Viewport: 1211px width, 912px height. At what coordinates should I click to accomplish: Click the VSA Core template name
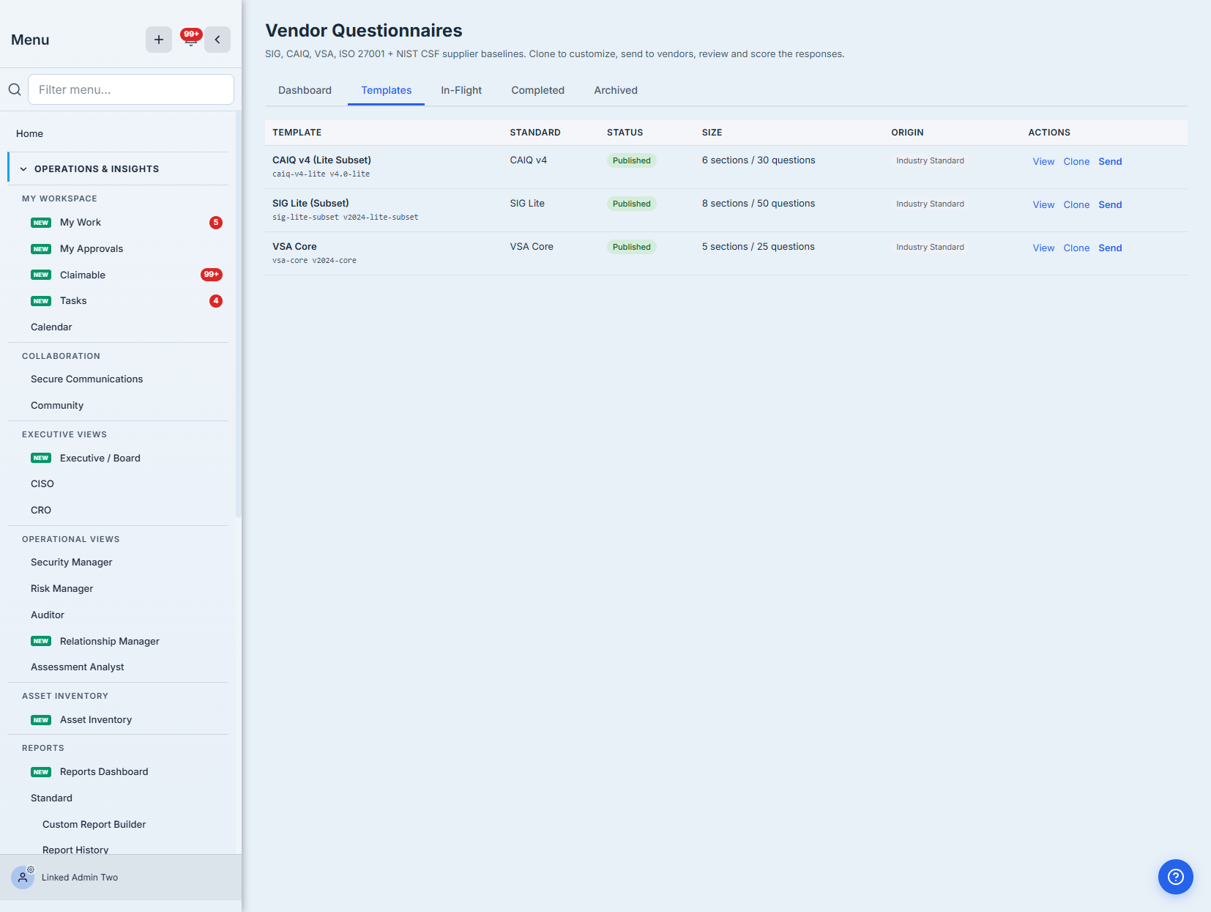tap(294, 247)
